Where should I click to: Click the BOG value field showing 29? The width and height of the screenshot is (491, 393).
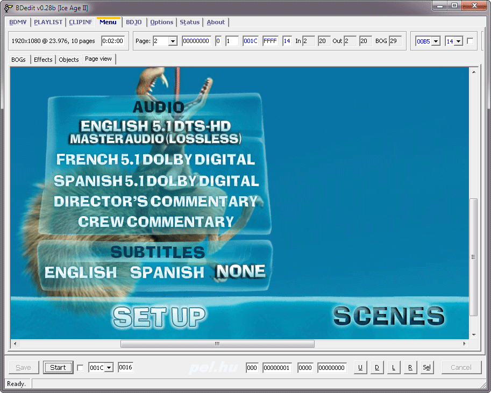tap(395, 41)
